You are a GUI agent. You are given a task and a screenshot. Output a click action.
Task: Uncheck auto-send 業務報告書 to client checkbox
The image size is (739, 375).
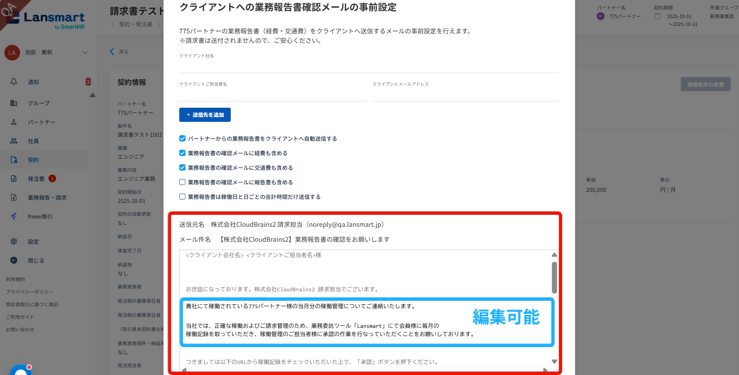tap(182, 138)
